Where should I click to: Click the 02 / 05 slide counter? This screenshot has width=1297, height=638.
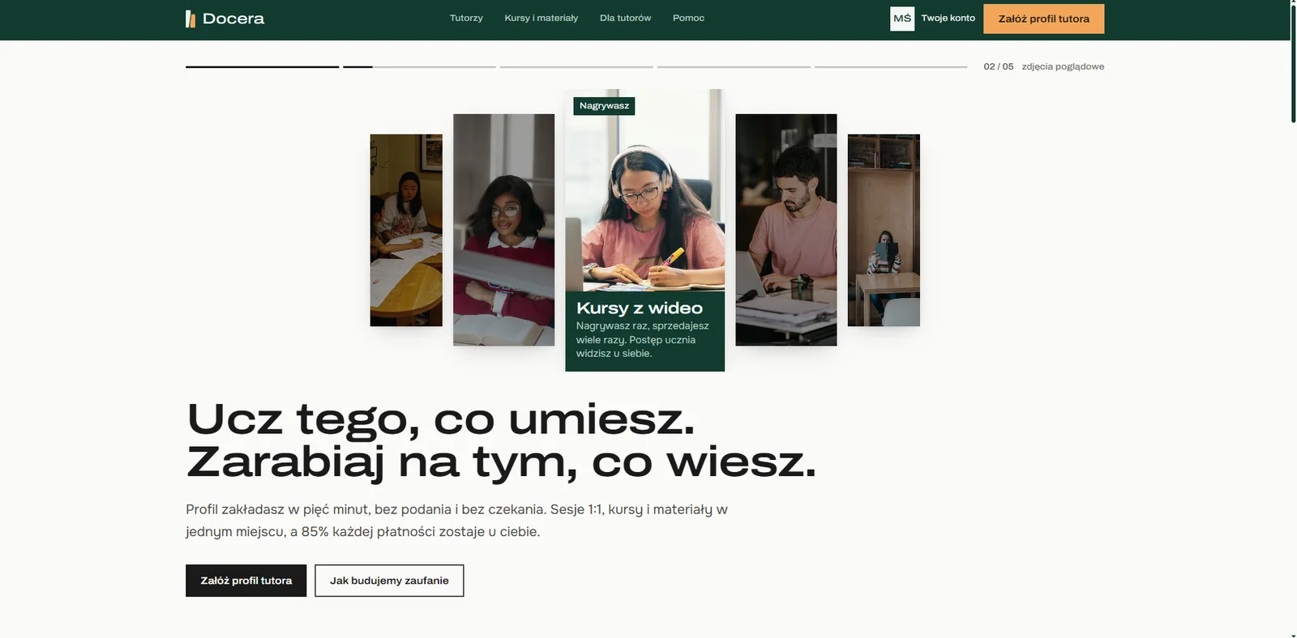point(999,66)
